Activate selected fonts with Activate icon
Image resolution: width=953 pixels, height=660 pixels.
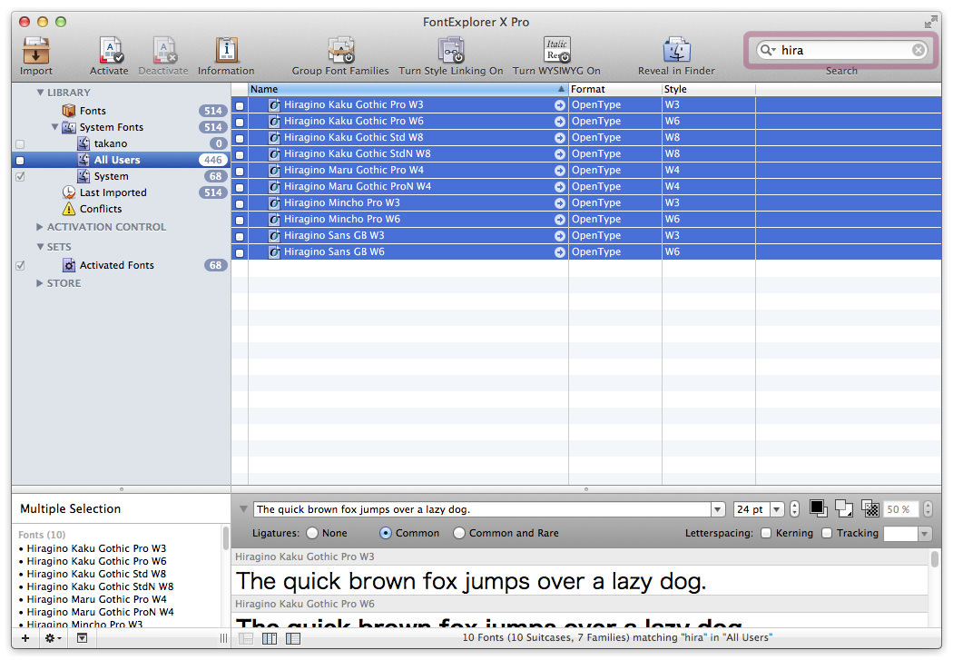pyautogui.click(x=110, y=51)
